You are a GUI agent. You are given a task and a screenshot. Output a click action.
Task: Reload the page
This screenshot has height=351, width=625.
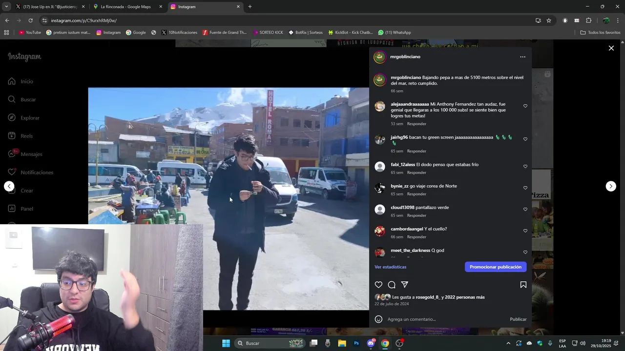tap(30, 20)
